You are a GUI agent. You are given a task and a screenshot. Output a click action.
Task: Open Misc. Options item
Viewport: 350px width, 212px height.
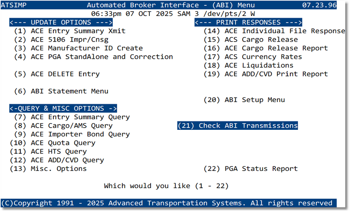tap(48, 169)
